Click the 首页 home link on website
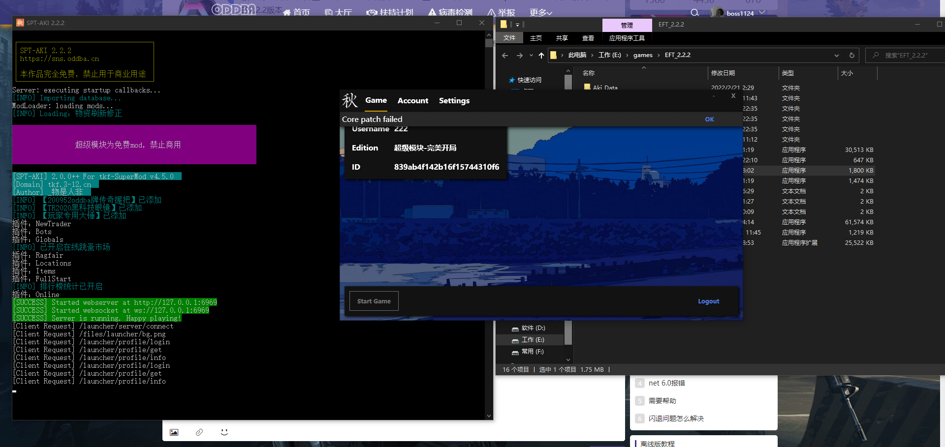This screenshot has width=945, height=447. [297, 13]
